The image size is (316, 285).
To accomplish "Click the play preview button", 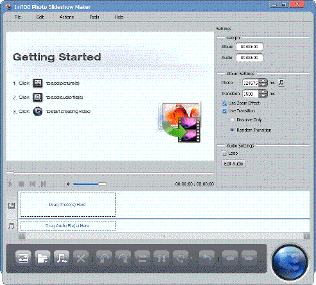I will tap(10, 184).
